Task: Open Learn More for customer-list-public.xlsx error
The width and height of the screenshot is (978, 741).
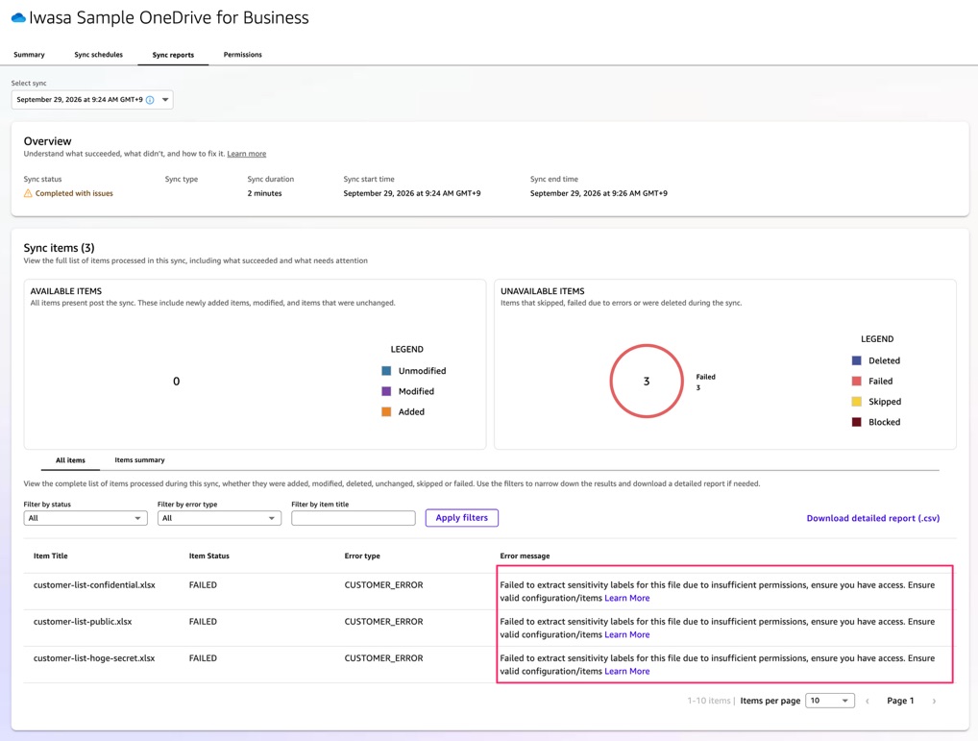Action: click(x=626, y=635)
